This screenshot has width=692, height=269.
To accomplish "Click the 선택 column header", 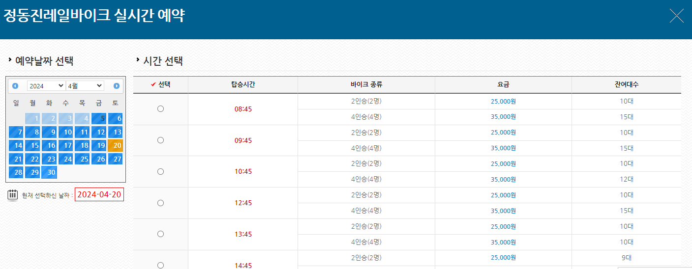I will point(161,84).
